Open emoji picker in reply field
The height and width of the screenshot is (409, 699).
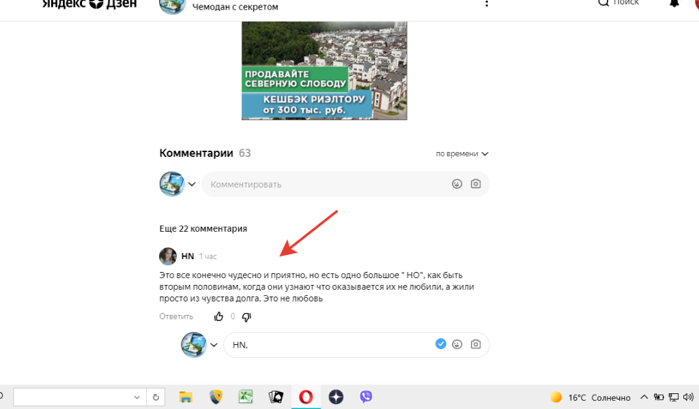457,344
